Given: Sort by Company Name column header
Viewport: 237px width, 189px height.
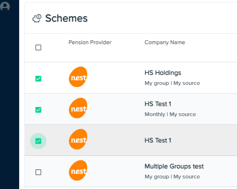Looking at the screenshot, I should pos(165,42).
